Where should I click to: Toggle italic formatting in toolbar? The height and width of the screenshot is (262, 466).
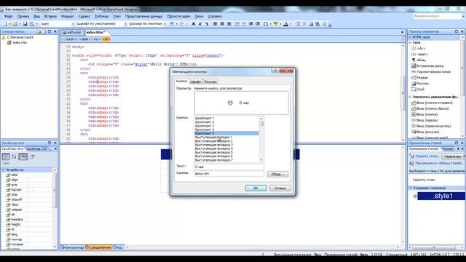200,24
